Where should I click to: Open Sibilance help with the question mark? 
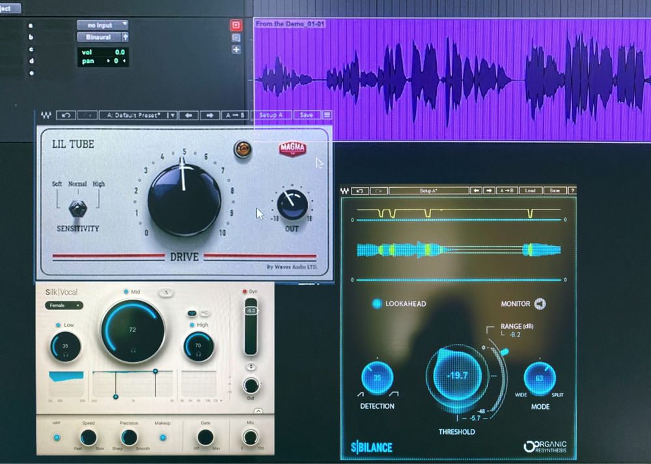click(572, 190)
